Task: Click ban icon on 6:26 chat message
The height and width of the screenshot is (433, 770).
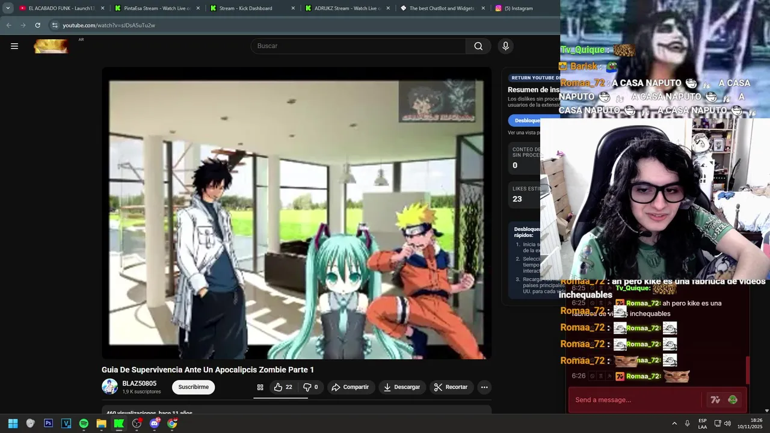Action: (591, 376)
